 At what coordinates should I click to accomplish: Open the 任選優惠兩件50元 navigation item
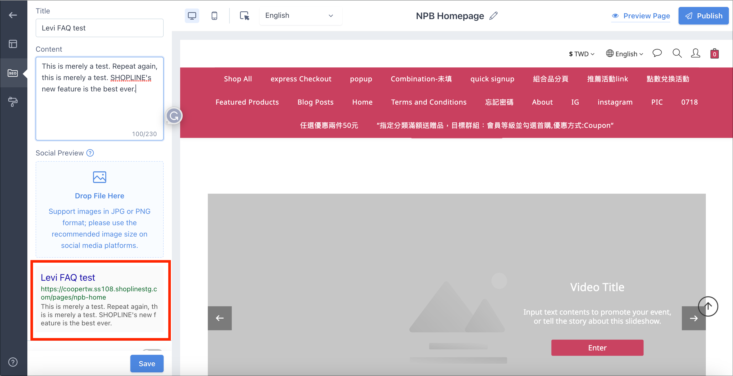[x=329, y=125]
